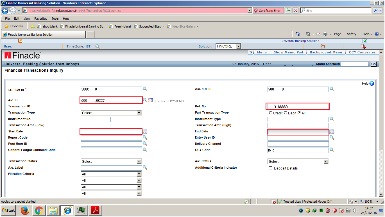This screenshot has width=385, height=217.
Task: Open the calendar picker beside Start Date
Action: tap(145, 131)
